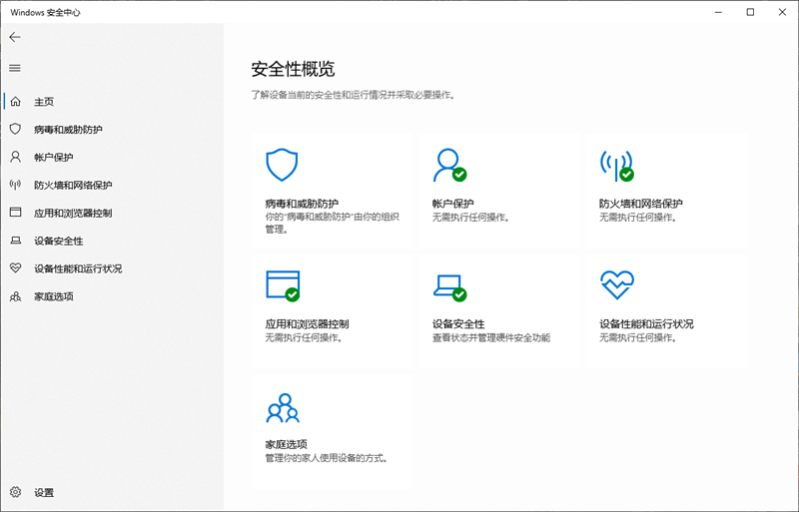Open the 设备安全性 card title

tap(458, 324)
